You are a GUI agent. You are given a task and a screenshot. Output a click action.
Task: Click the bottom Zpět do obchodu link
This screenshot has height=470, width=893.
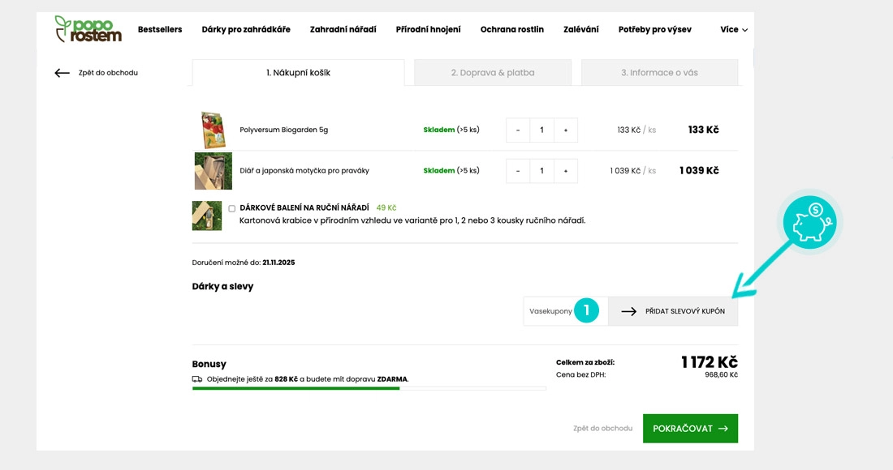(602, 429)
